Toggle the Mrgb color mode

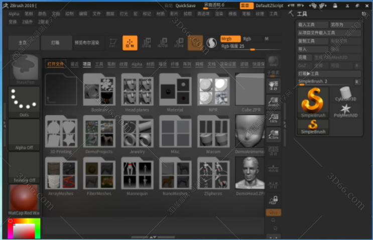click(230, 39)
